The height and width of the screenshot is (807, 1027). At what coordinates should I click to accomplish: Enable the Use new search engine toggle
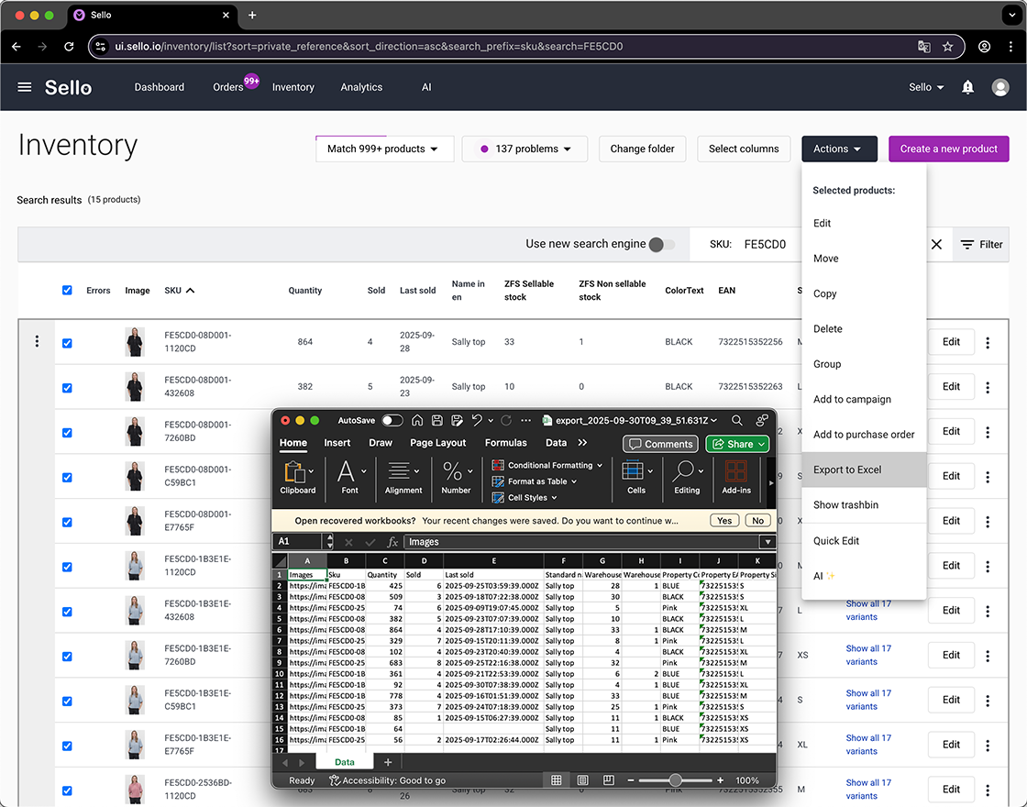658,245
